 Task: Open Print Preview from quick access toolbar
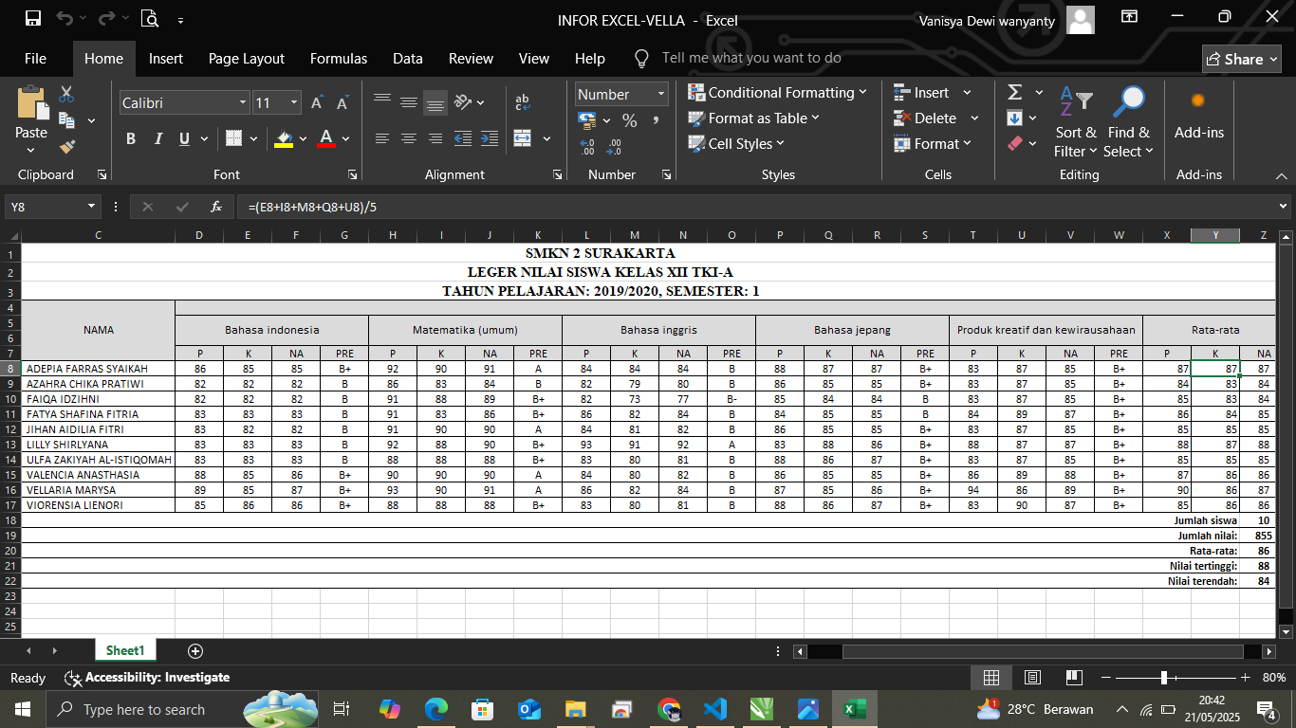[x=148, y=18]
